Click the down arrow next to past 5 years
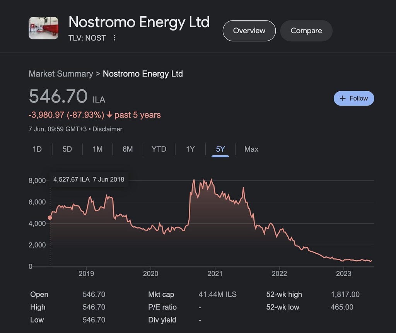Viewport: 396px width, 333px height. click(x=109, y=115)
